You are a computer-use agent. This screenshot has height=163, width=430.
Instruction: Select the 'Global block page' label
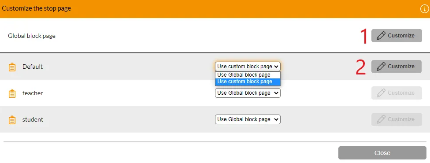pos(32,36)
